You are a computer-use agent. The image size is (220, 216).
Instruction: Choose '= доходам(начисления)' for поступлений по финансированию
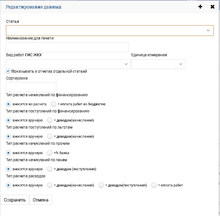pyautogui.click(x=50, y=120)
